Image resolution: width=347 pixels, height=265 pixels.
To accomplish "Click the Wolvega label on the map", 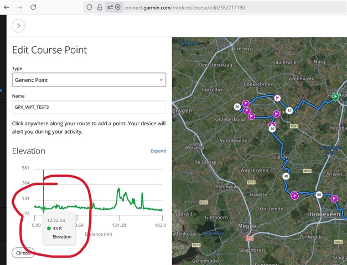I will 194,147.
